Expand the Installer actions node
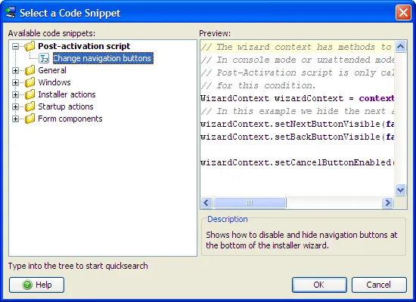Image resolution: width=416 pixels, height=302 pixels. [x=15, y=95]
